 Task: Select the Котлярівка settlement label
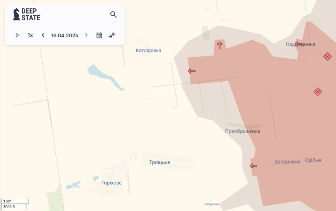(149, 51)
